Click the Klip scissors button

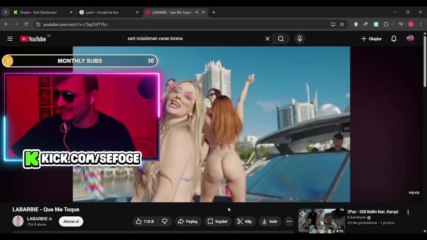(x=245, y=221)
